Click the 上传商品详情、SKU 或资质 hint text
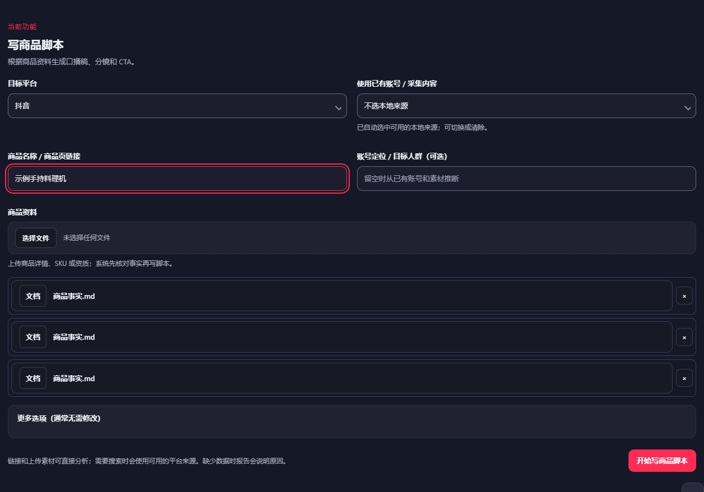The image size is (704, 492). [x=90, y=263]
